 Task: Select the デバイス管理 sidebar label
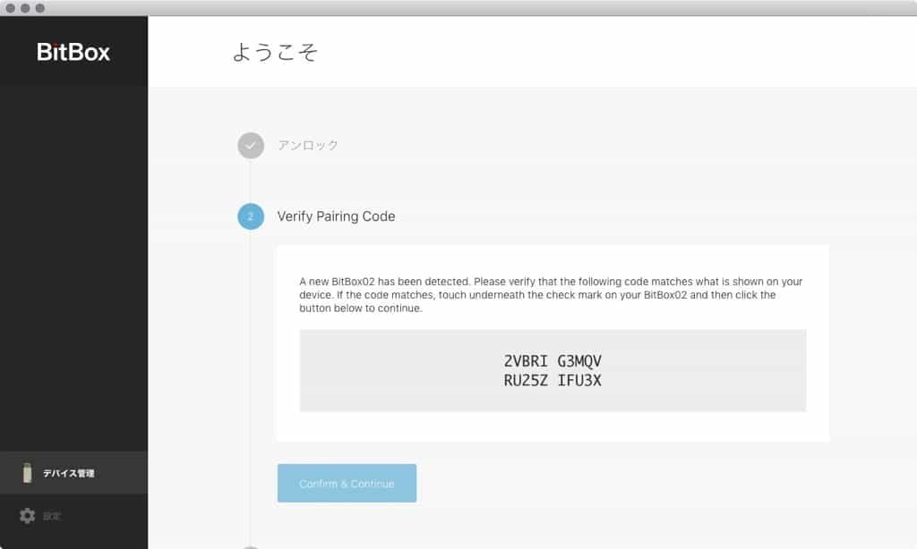(x=68, y=473)
